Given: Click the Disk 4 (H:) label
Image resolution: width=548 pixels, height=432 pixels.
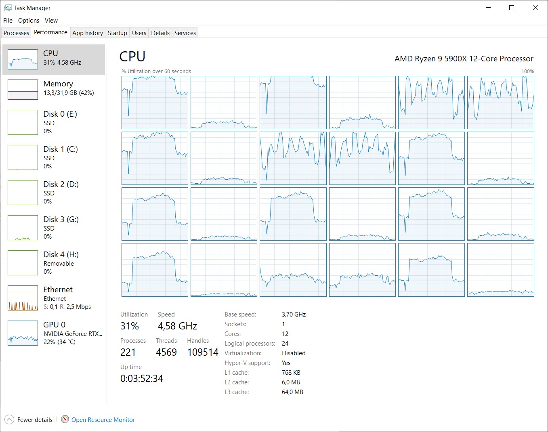Looking at the screenshot, I should (x=61, y=254).
